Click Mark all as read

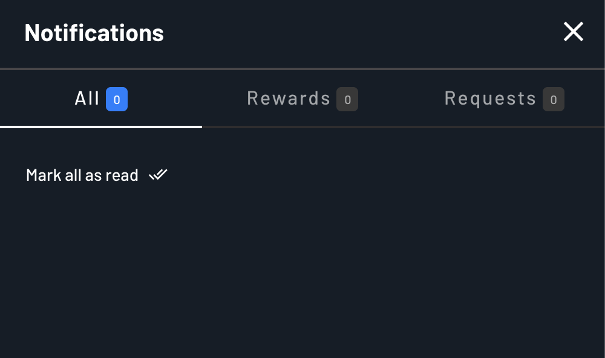(82, 175)
